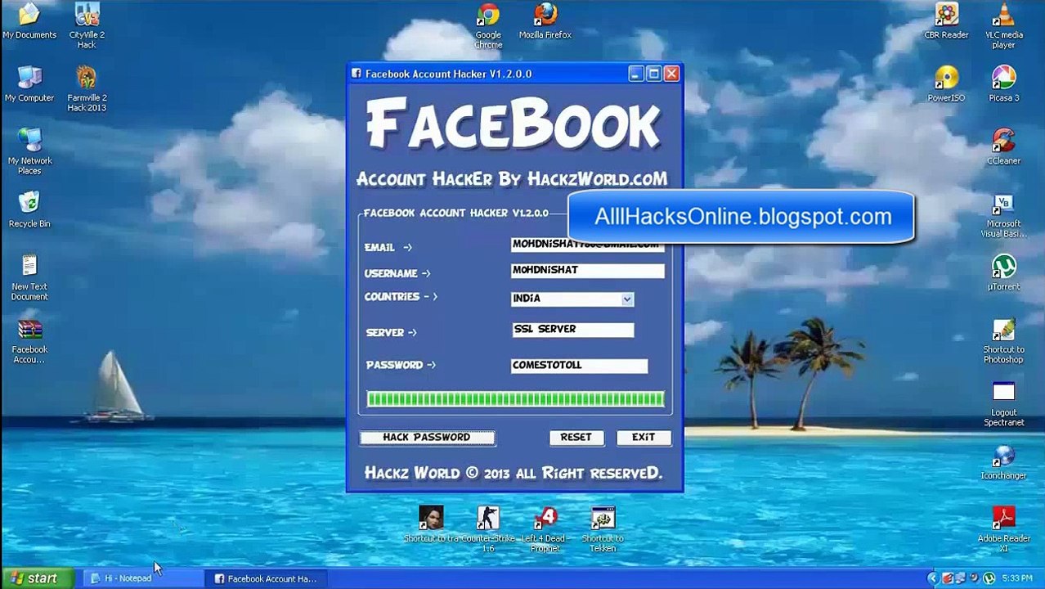1045x589 pixels.
Task: Select the My Computer icon
Action: pyautogui.click(x=29, y=84)
